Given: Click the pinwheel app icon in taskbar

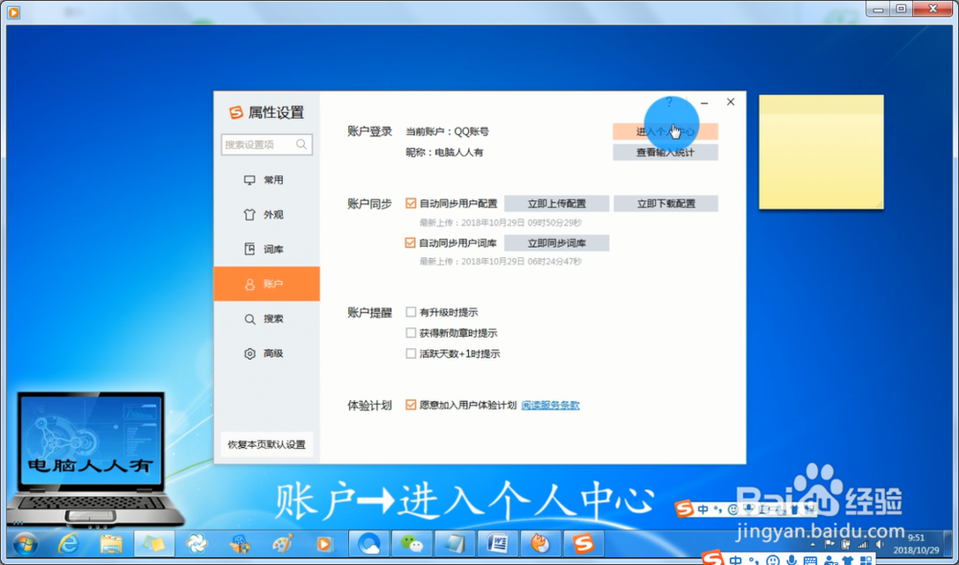Looking at the screenshot, I should tap(197, 544).
